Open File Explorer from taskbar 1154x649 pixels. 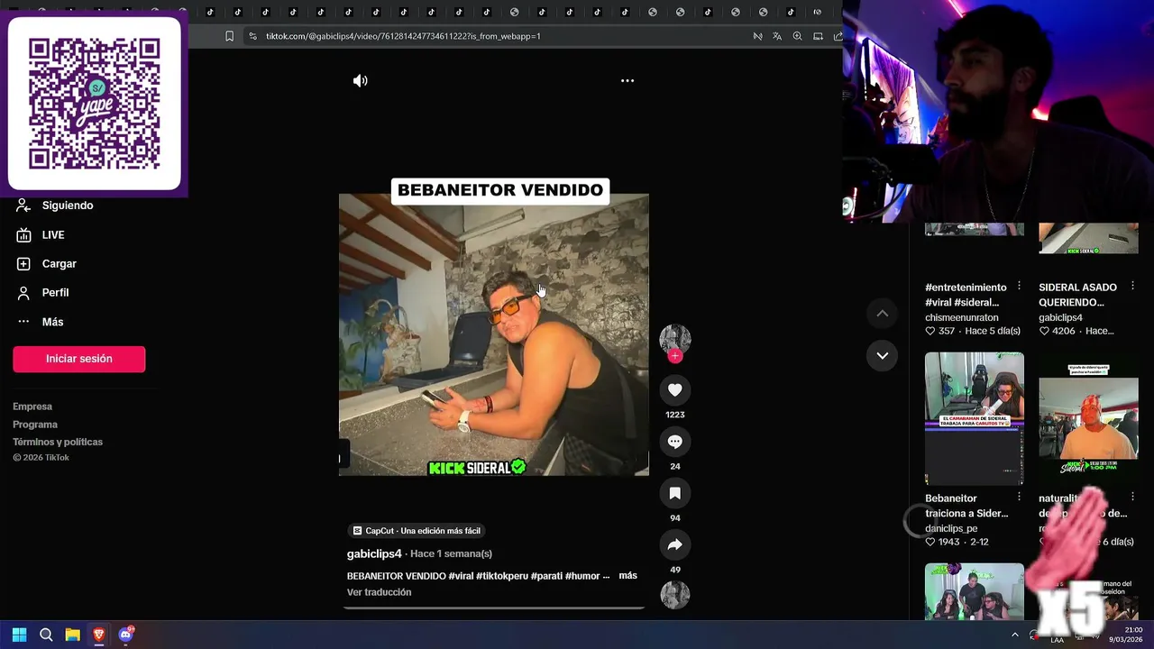(x=72, y=635)
